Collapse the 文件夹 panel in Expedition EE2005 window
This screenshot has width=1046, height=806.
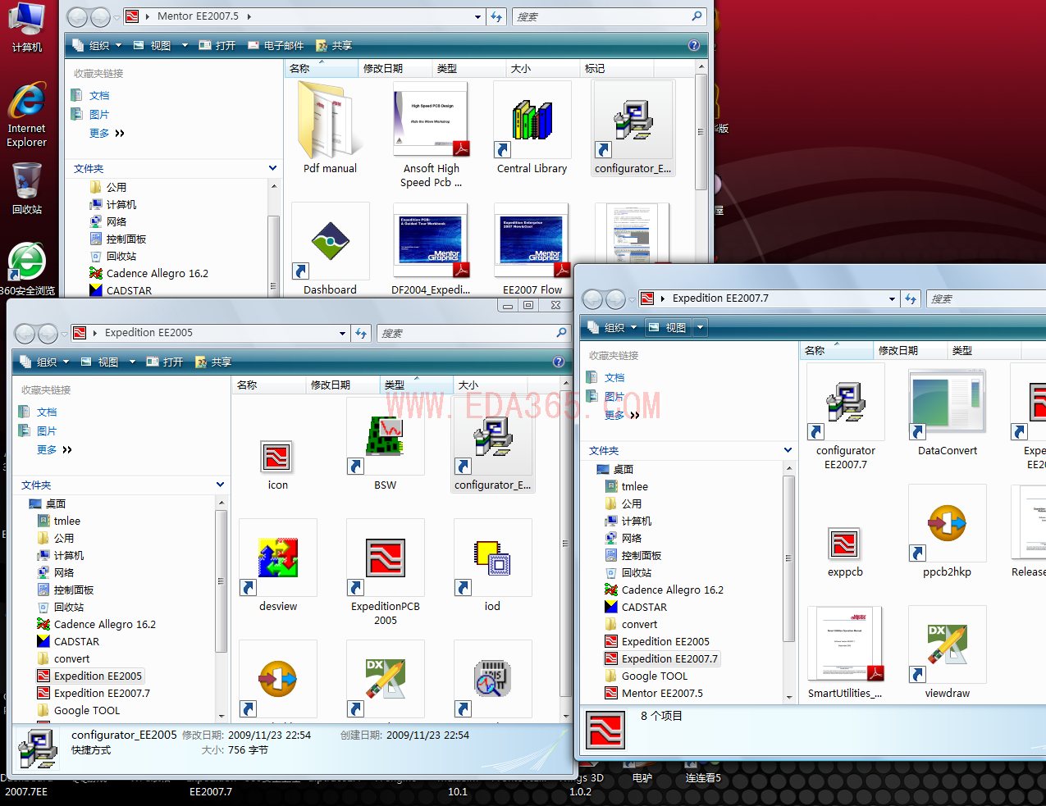click(x=220, y=485)
